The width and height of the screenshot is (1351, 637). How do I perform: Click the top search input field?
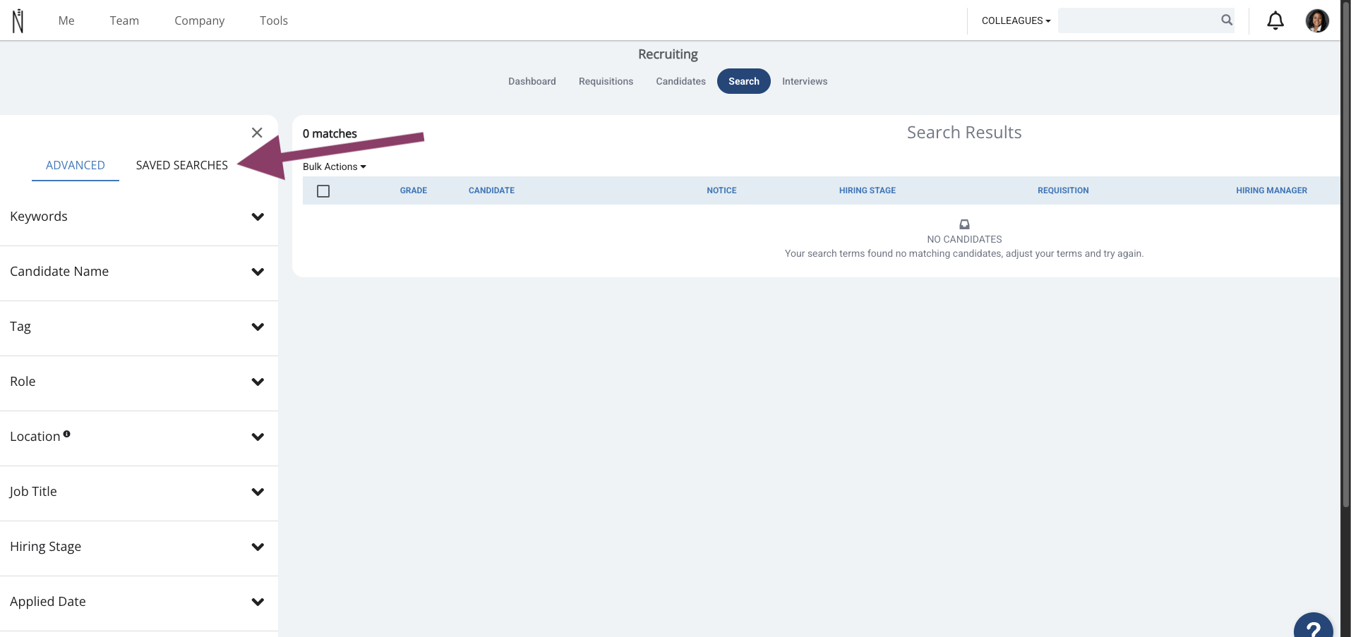click(1138, 20)
